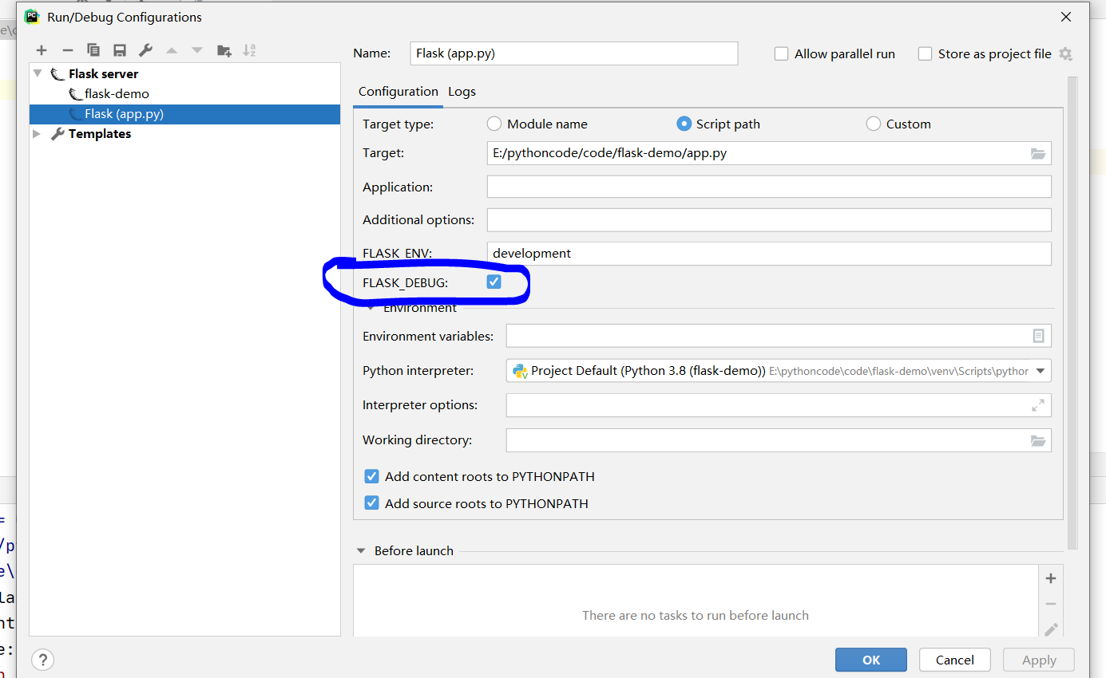Image resolution: width=1106 pixels, height=678 pixels.
Task: Switch to the Logs tab
Action: 462,92
